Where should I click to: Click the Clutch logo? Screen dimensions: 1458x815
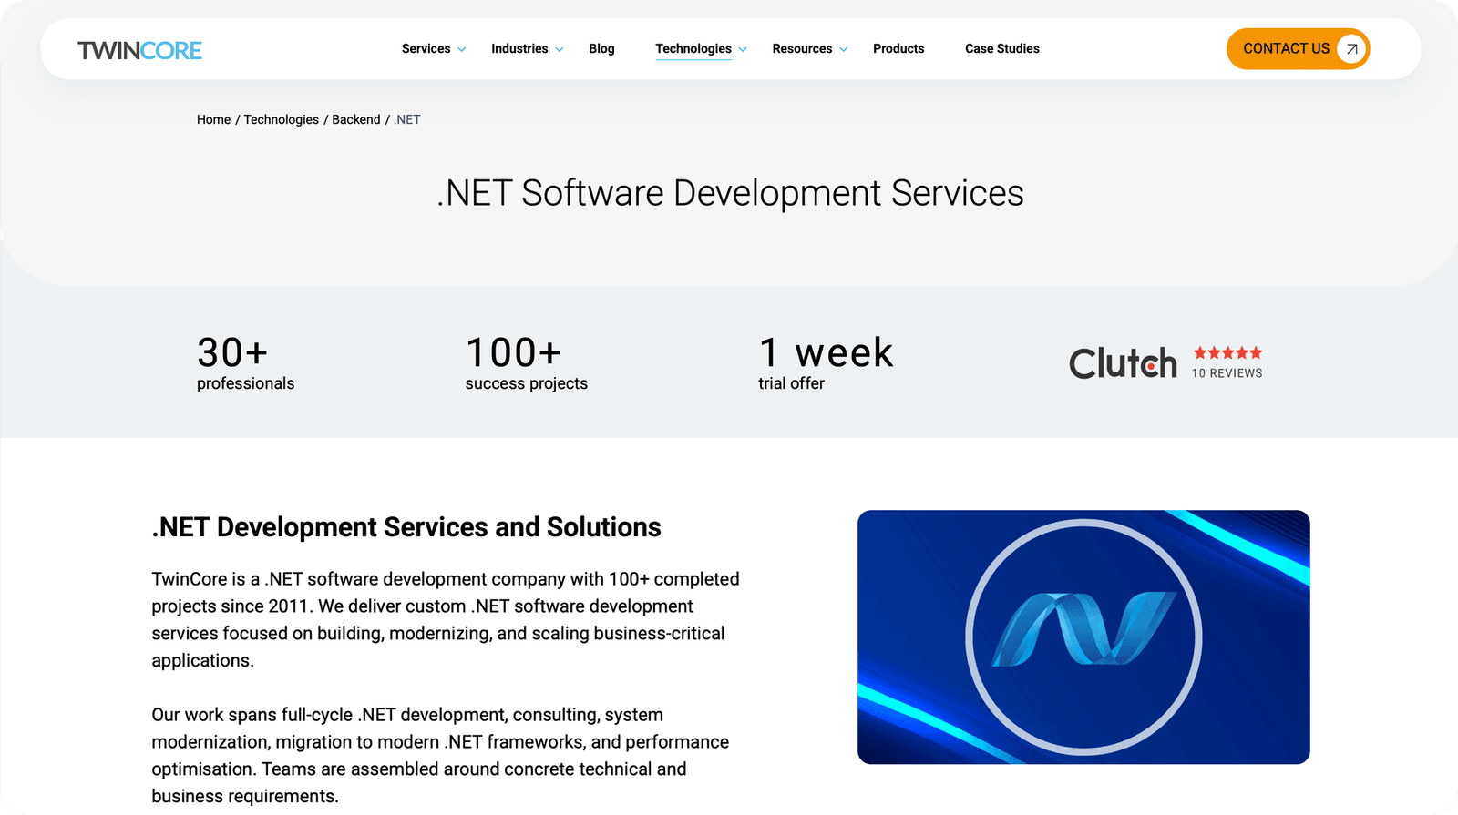[1123, 363]
